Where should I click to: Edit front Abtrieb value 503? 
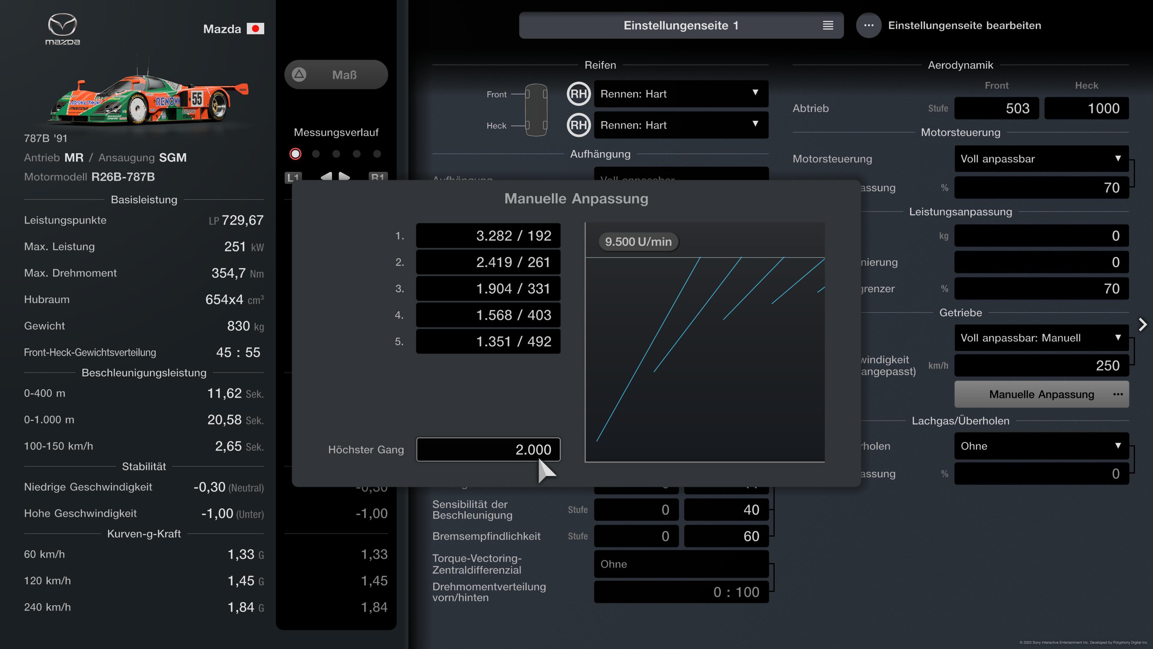pos(996,108)
